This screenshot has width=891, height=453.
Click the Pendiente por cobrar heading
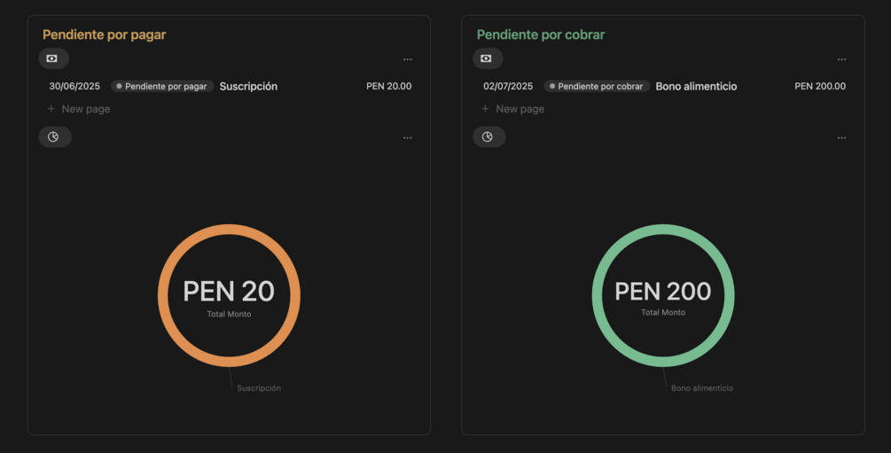[541, 35]
